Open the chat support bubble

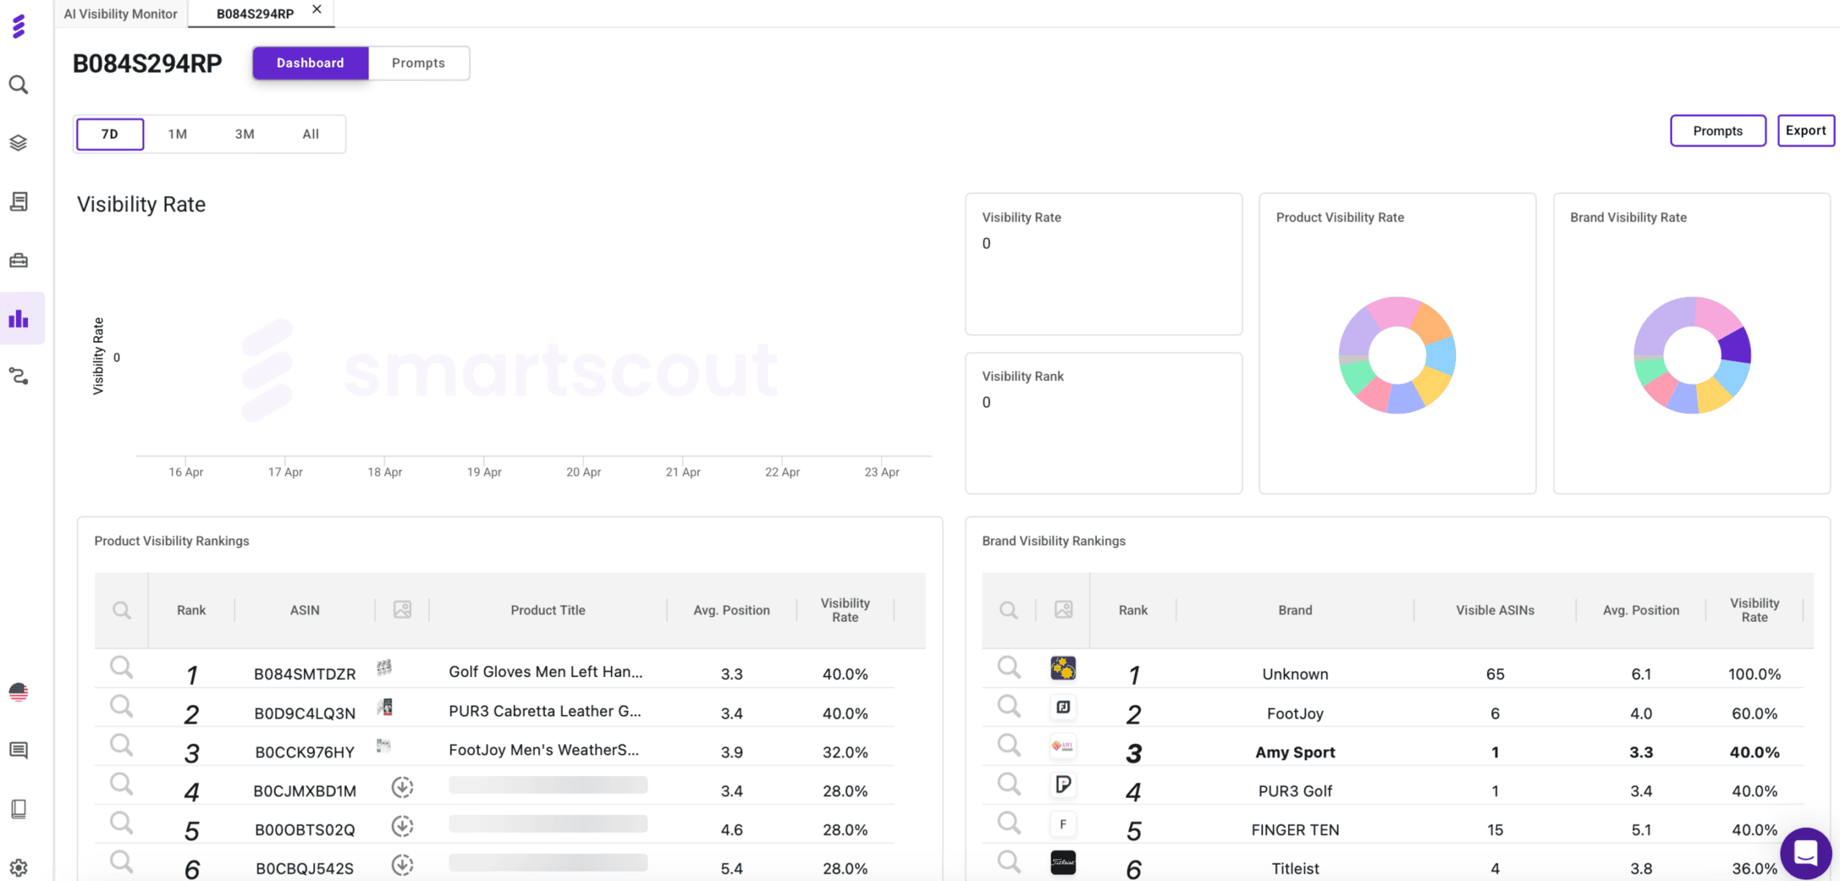pyautogui.click(x=1805, y=852)
